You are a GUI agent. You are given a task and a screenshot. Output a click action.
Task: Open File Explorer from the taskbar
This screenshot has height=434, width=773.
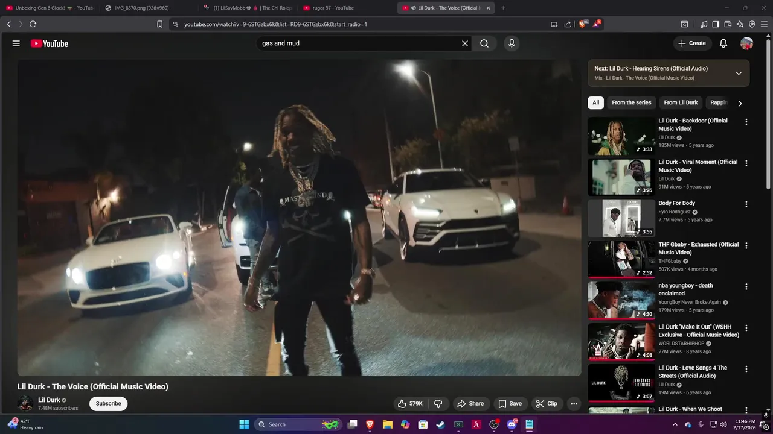388,424
